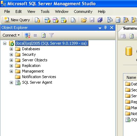Open the Tools menu

click(x=45, y=12)
